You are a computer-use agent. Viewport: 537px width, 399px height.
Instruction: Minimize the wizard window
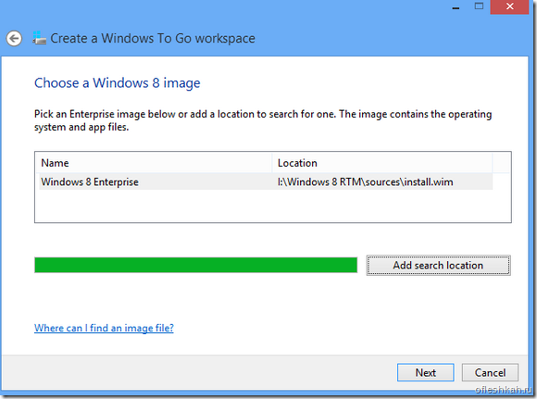click(x=456, y=7)
